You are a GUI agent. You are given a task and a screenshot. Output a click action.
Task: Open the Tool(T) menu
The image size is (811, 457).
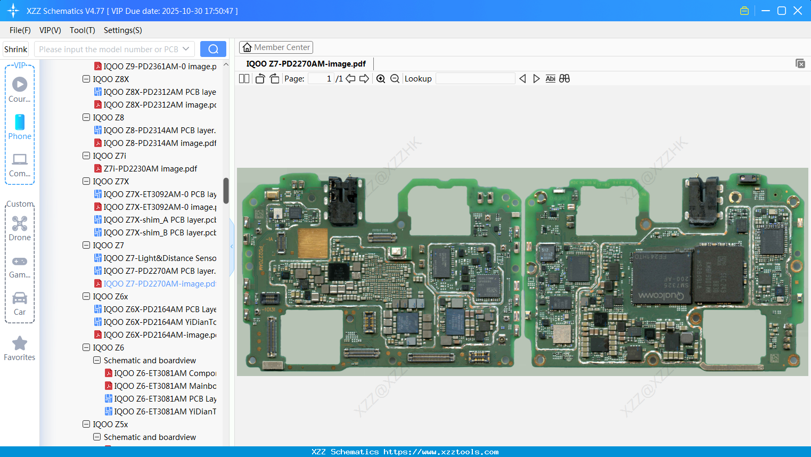pos(82,30)
